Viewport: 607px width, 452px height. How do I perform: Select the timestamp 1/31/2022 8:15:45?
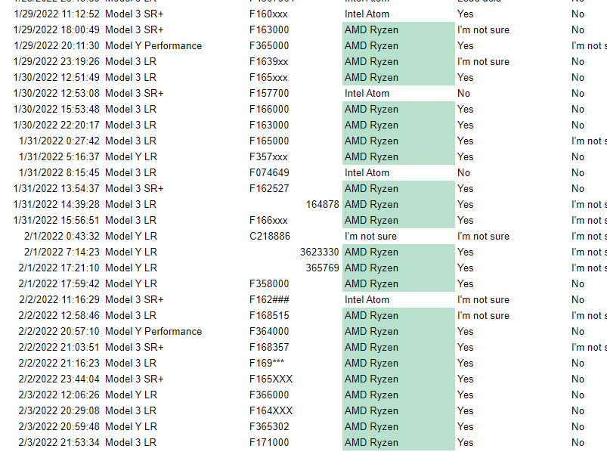(x=59, y=172)
